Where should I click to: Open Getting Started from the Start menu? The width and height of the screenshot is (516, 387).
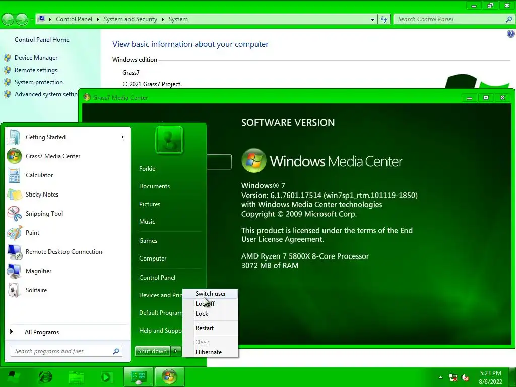68,137
